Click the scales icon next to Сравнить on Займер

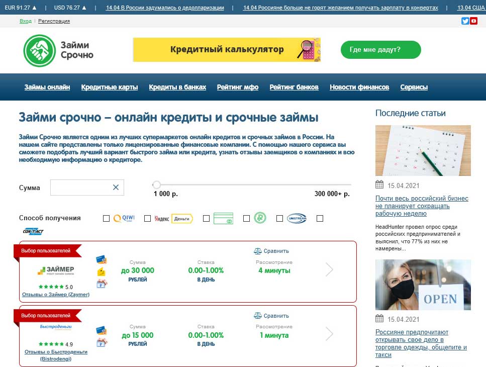click(257, 251)
